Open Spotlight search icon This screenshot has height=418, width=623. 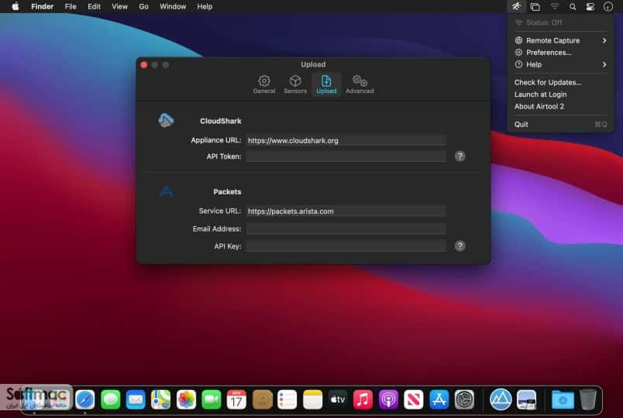click(573, 6)
